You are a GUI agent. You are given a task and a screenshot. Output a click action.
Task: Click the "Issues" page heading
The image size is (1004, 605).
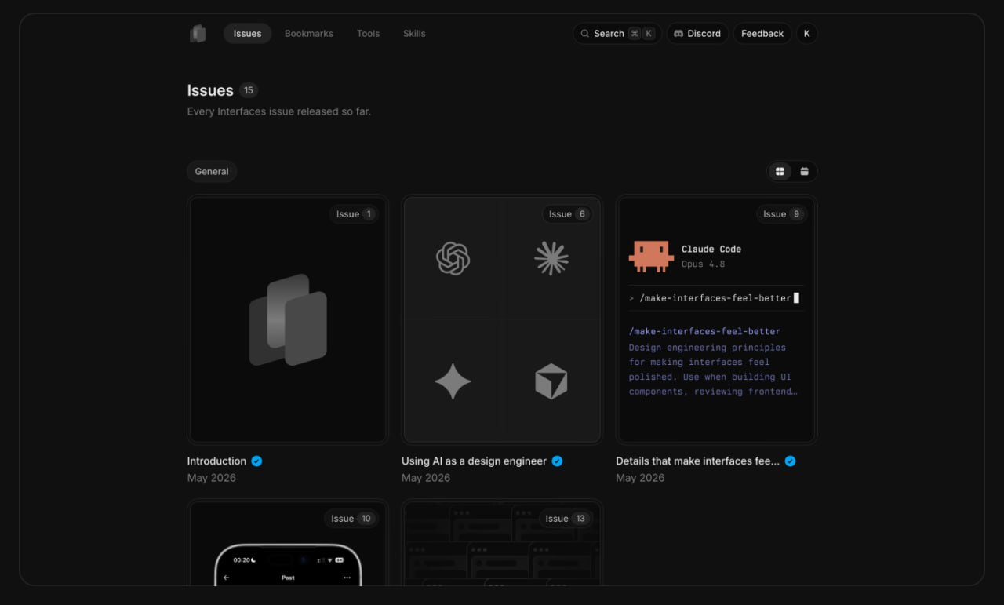pos(210,90)
